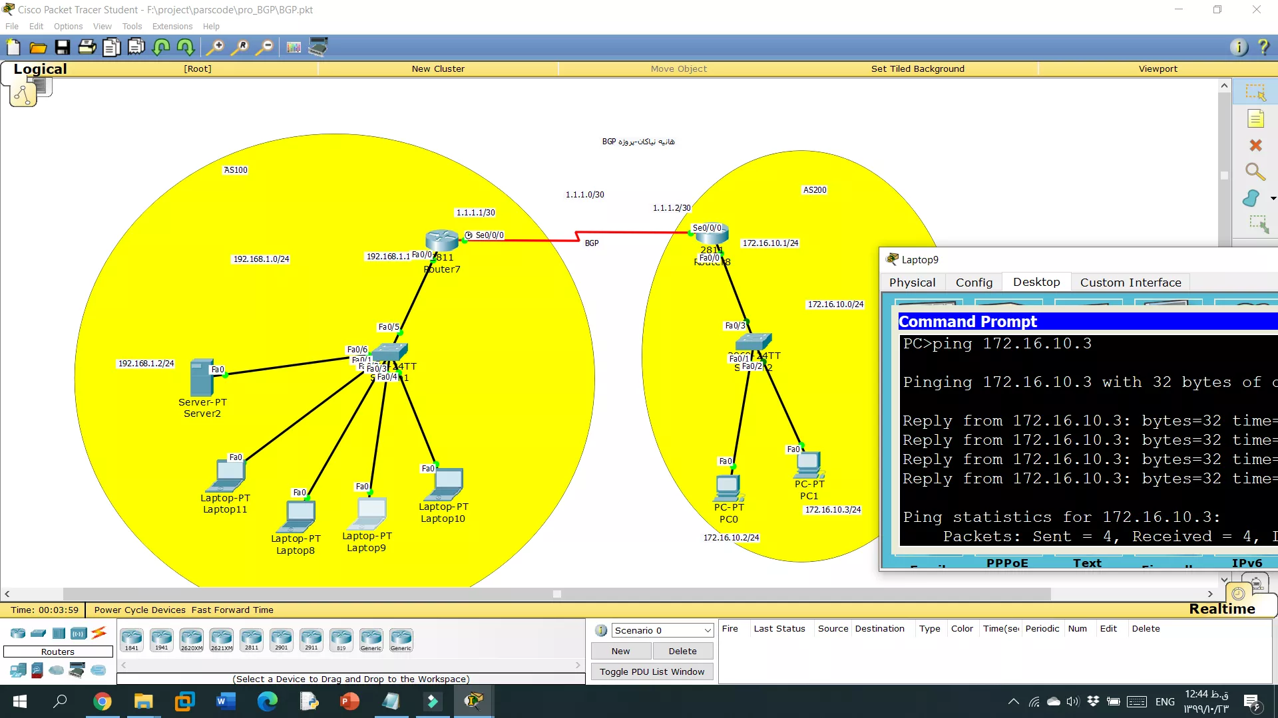The height and width of the screenshot is (718, 1278).
Task: Switch to Laptop9 Config tab
Action: [974, 283]
